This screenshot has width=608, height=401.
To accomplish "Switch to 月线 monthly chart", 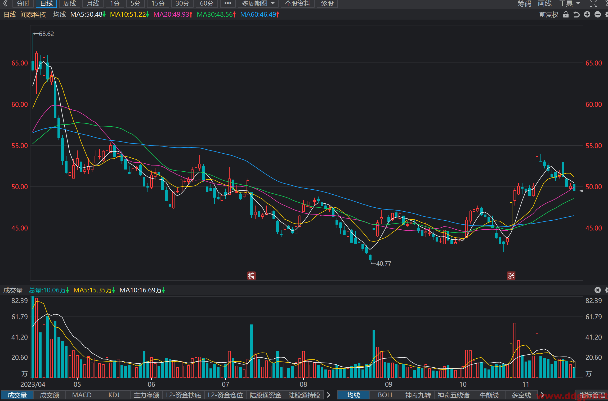I will 93,3.
